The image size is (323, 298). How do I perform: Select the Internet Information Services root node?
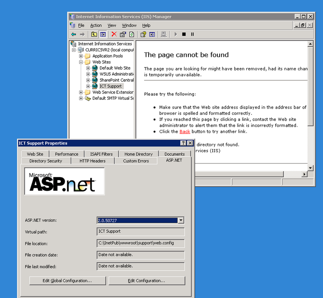pyautogui.click(x=105, y=44)
